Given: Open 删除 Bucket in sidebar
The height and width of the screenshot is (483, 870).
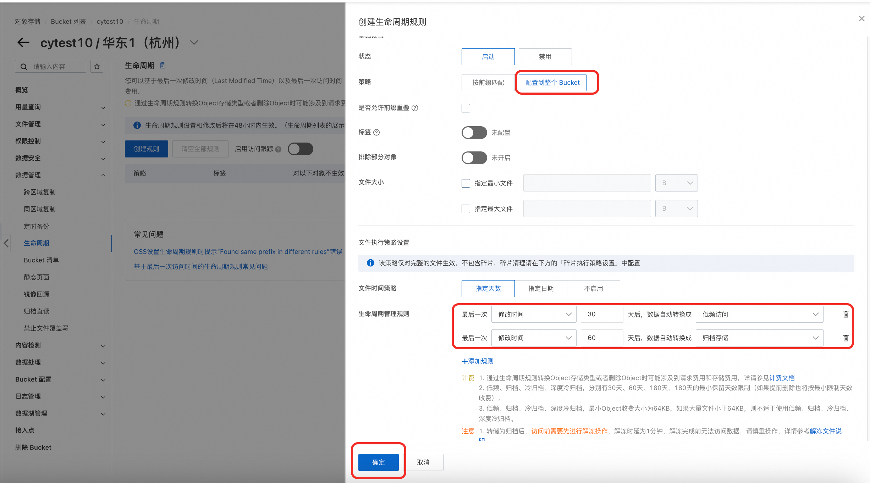Looking at the screenshot, I should (x=33, y=448).
